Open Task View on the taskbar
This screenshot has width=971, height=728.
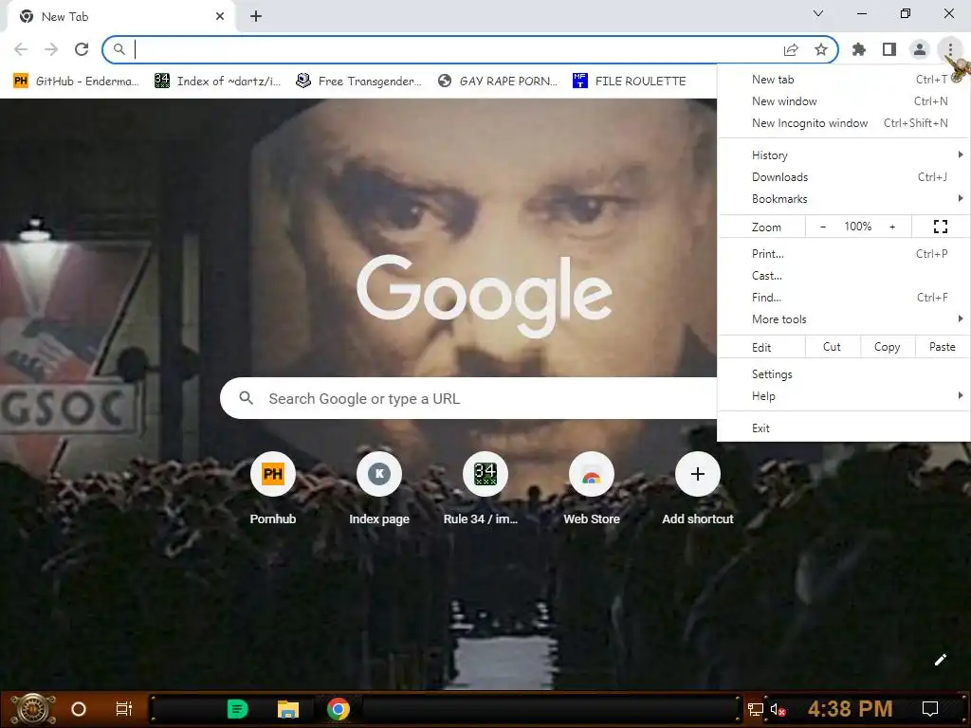124,709
